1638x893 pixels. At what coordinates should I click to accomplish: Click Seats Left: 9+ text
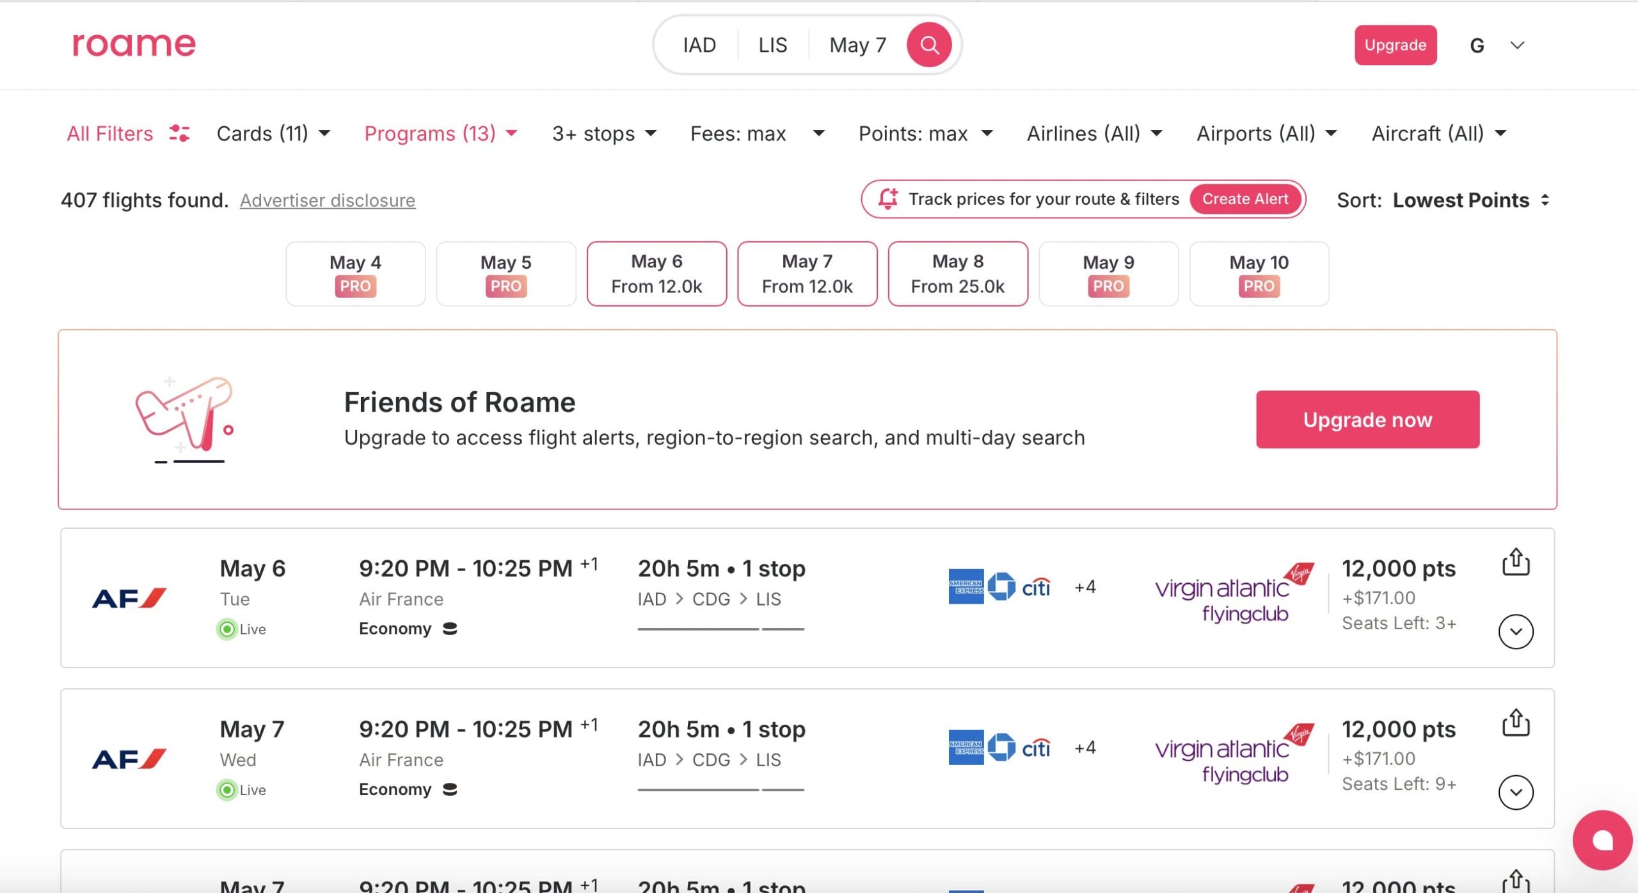click(x=1399, y=784)
